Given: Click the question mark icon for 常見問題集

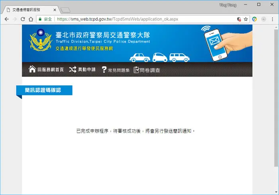Looking at the screenshot, I should coord(104,69).
